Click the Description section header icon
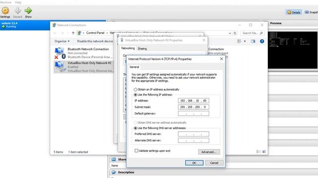The image size is (318, 178). tap(114, 172)
